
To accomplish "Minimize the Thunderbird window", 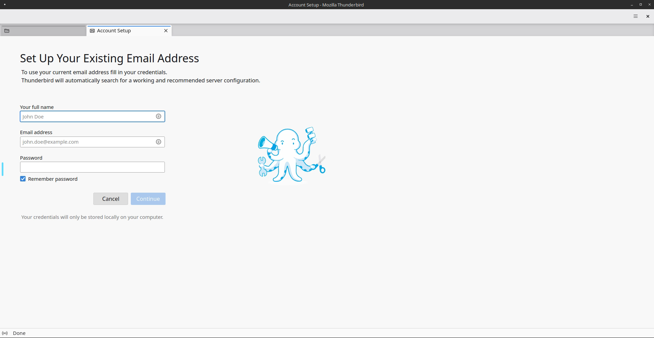I will 632,5.
